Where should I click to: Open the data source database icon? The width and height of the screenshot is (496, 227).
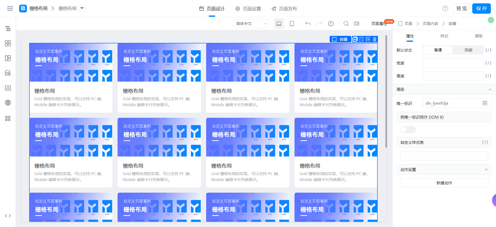(8, 73)
